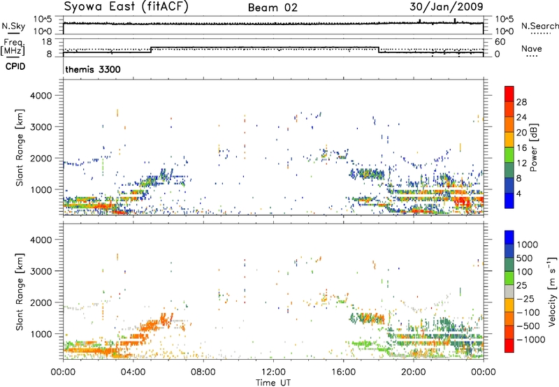Click the 'Velocity [m s-1]' colorbar label

click(552, 291)
